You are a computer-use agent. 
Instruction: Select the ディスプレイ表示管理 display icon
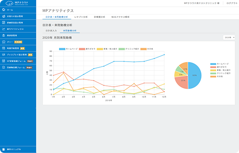click(4, 55)
